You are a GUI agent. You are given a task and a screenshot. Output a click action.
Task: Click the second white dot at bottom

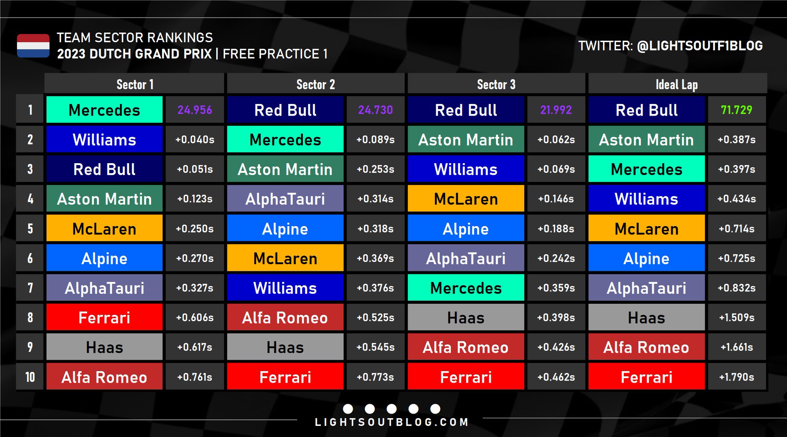pos(370,409)
